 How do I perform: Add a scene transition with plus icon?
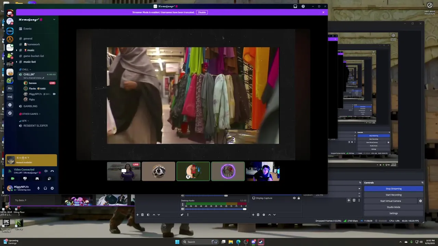point(349,200)
